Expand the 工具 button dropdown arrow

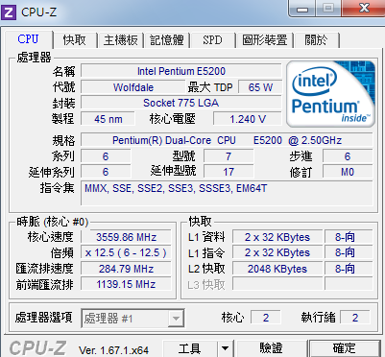tap(226, 348)
